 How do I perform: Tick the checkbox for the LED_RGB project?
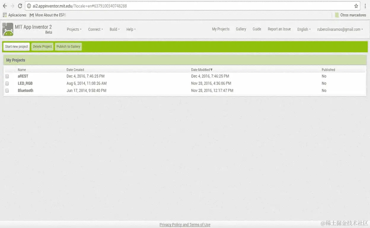coord(7,83)
